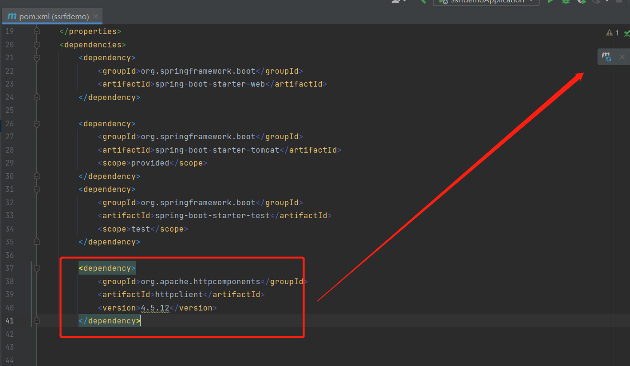Run with Coverage icon in toolbar
630x366 pixels.
tap(581, 1)
